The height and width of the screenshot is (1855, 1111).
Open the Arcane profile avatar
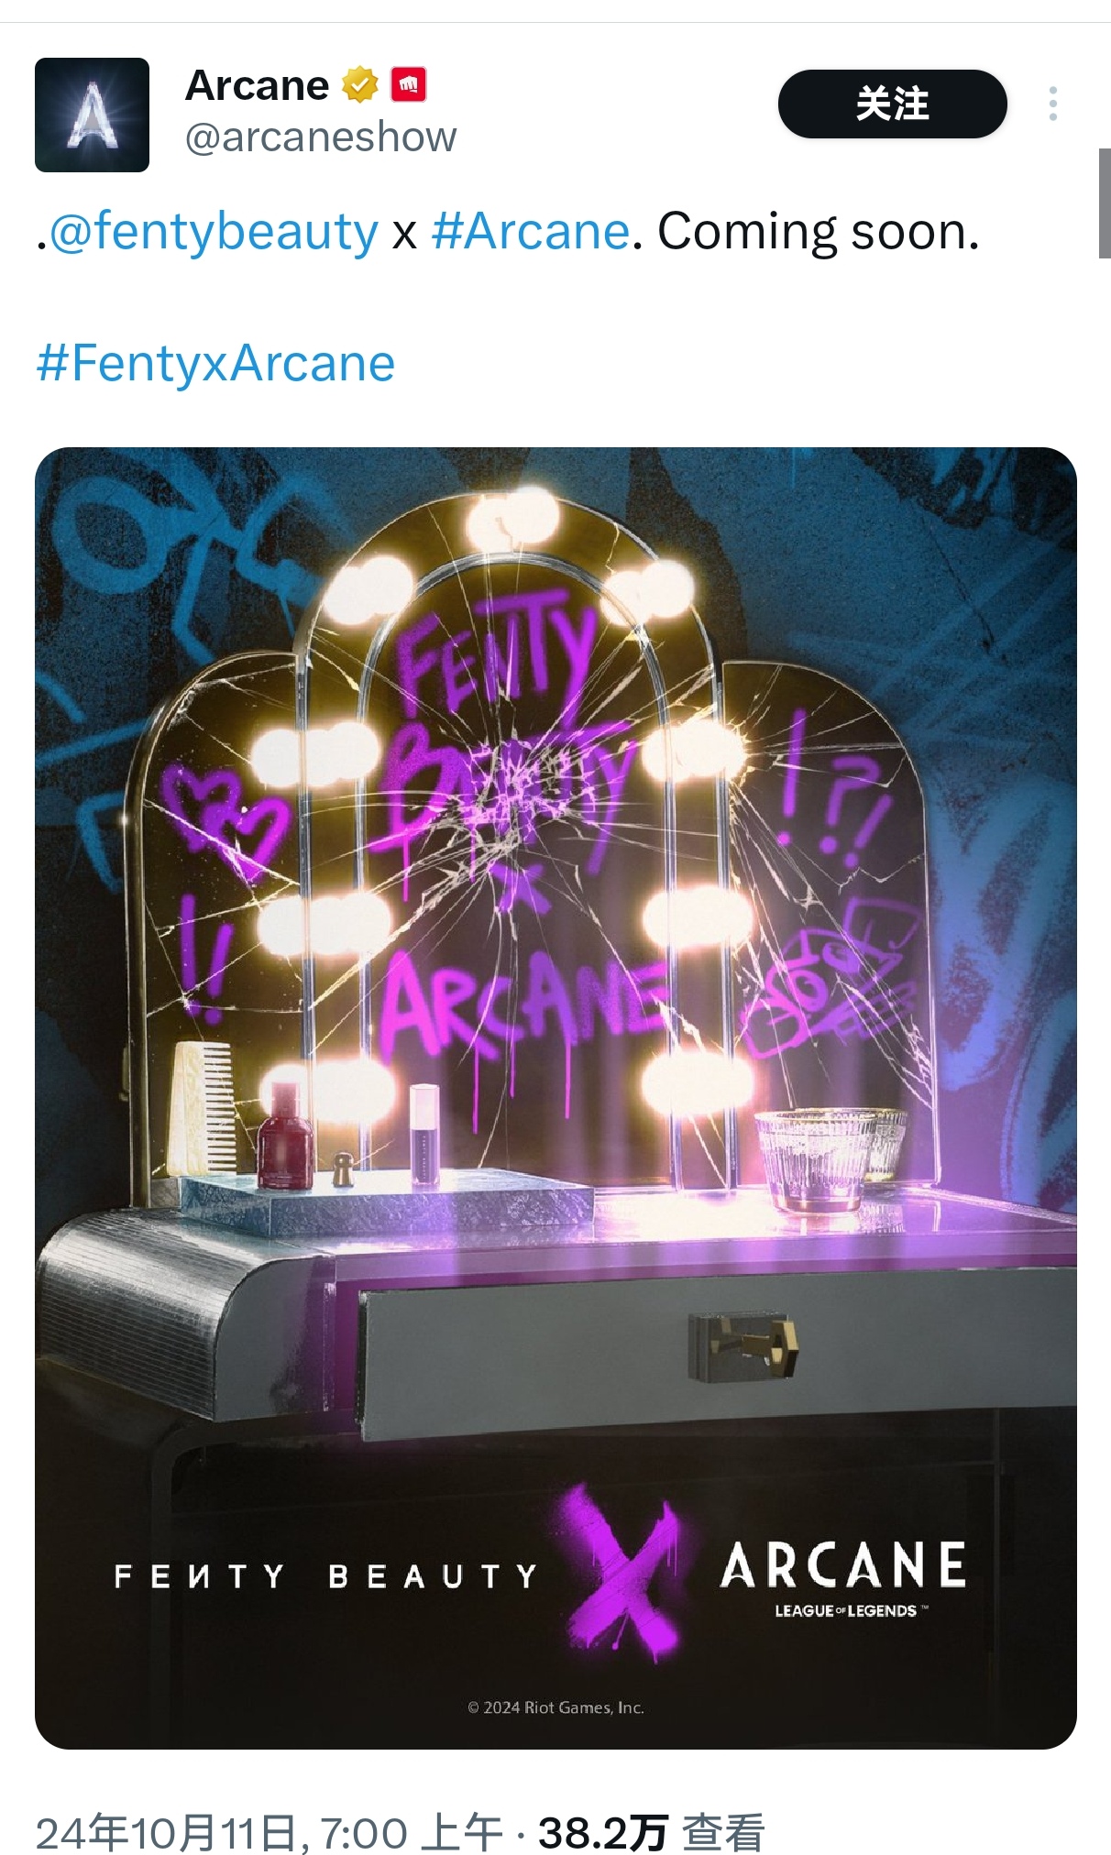pyautogui.click(x=92, y=115)
